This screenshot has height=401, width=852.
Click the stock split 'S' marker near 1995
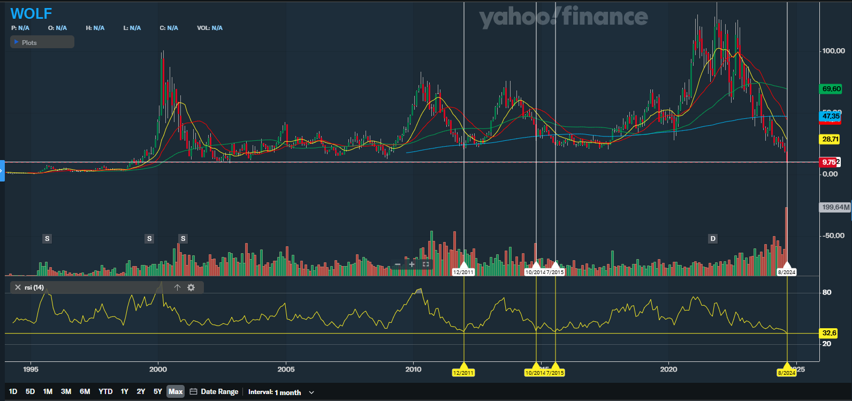(x=47, y=239)
